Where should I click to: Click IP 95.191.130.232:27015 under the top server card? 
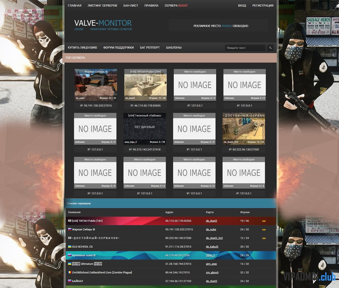click(x=96, y=106)
